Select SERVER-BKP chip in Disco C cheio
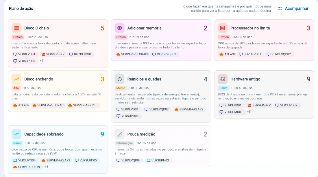The width and height of the screenshot is (318, 177). point(53,54)
